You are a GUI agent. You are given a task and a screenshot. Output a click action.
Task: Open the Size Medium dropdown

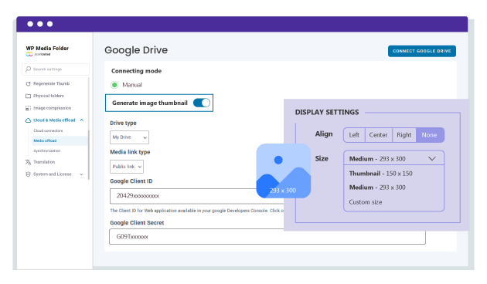393,158
